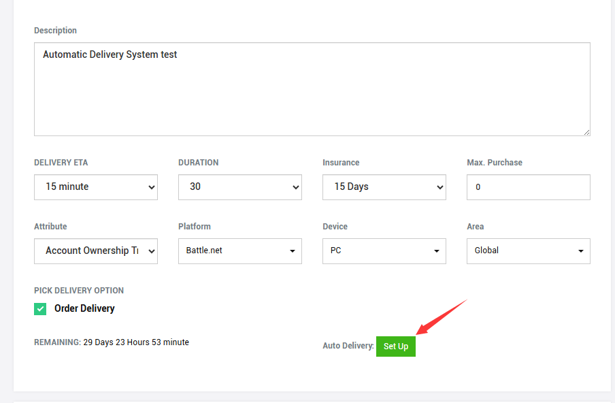Open the Insurance dropdown showing 15 Days

(384, 187)
